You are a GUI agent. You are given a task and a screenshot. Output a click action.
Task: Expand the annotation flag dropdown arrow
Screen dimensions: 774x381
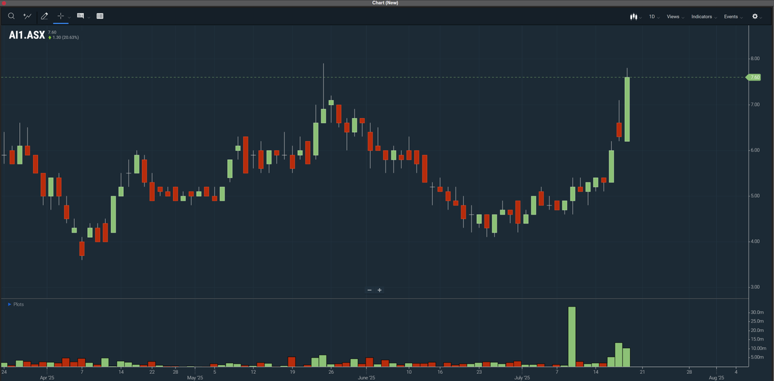(x=89, y=17)
